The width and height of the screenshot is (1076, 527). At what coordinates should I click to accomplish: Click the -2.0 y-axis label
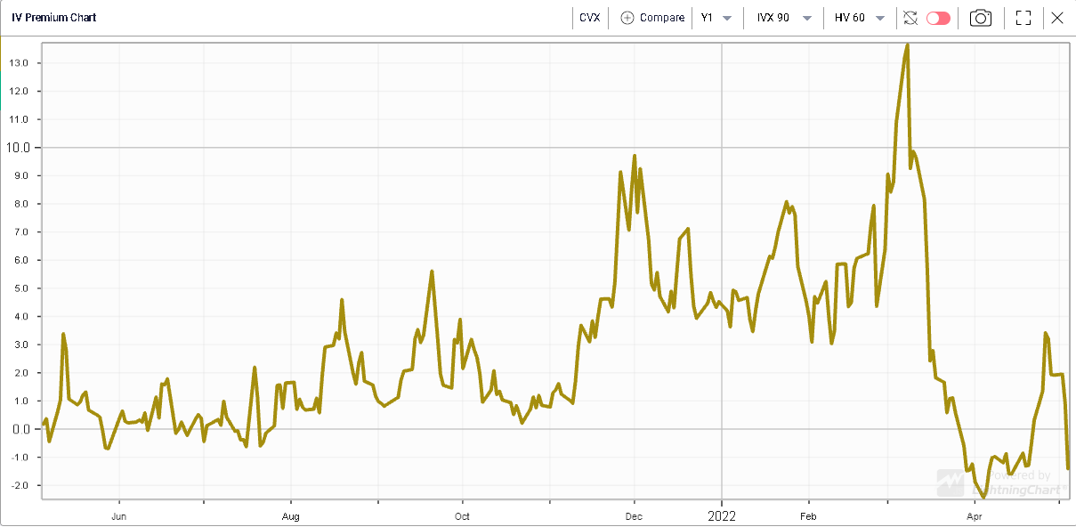click(20, 485)
